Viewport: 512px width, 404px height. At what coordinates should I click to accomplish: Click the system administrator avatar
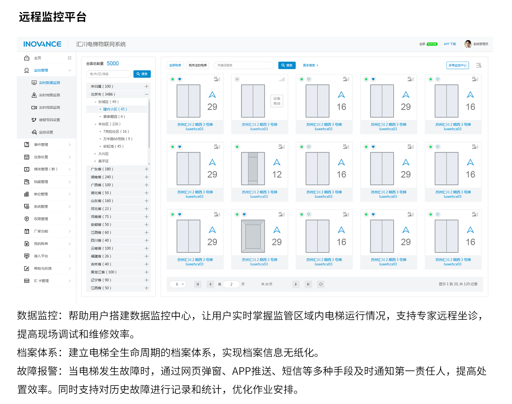[468, 44]
